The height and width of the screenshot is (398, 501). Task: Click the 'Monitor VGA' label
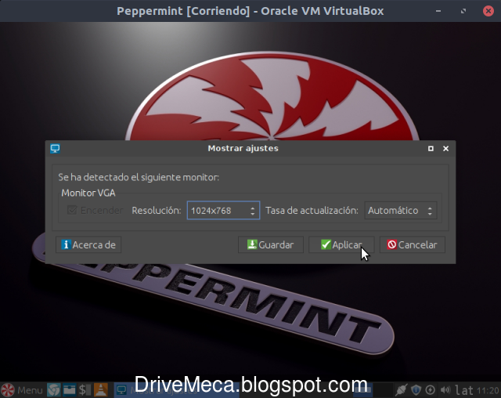88,193
